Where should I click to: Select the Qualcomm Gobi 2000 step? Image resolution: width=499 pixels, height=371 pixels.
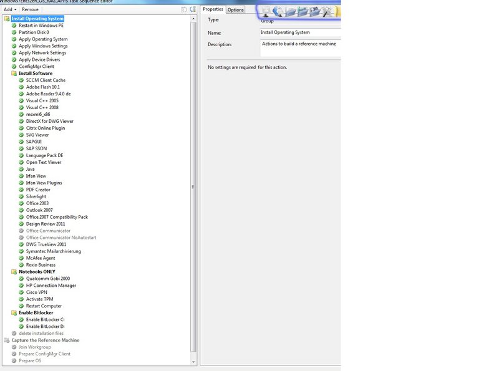(x=48, y=279)
